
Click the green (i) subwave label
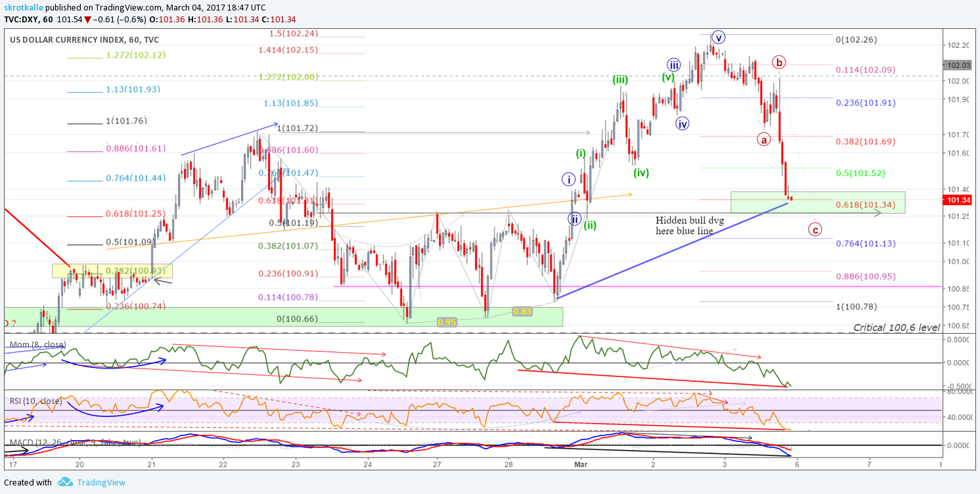tap(581, 153)
